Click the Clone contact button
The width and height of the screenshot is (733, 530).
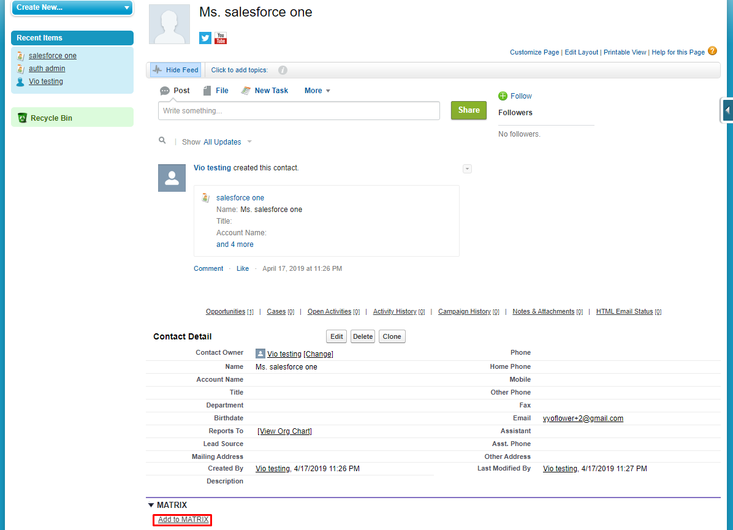[x=392, y=336]
